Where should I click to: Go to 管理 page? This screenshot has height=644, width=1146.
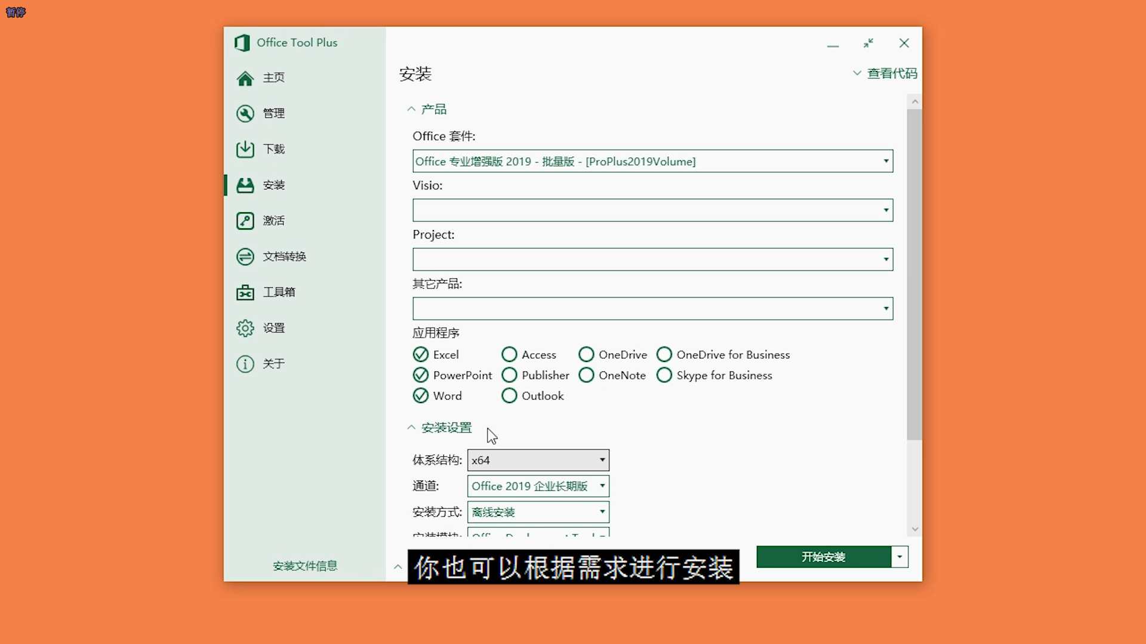tap(274, 113)
